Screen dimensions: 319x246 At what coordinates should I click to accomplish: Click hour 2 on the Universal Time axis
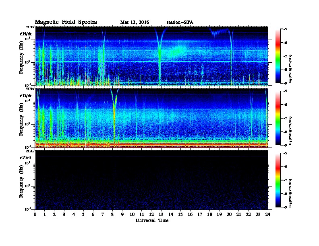pos(54,214)
